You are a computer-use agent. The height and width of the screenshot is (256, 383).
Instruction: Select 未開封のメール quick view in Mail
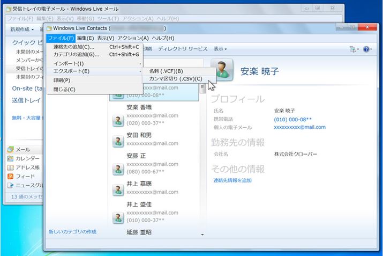(x=29, y=52)
